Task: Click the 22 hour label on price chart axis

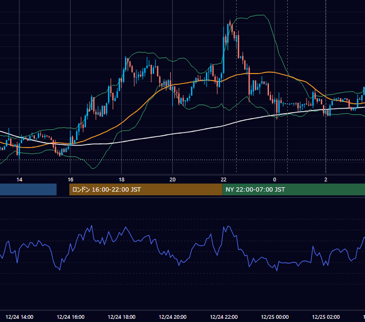Action: click(223, 180)
